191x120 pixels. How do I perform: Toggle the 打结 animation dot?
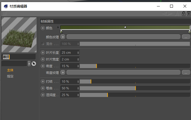(43, 81)
